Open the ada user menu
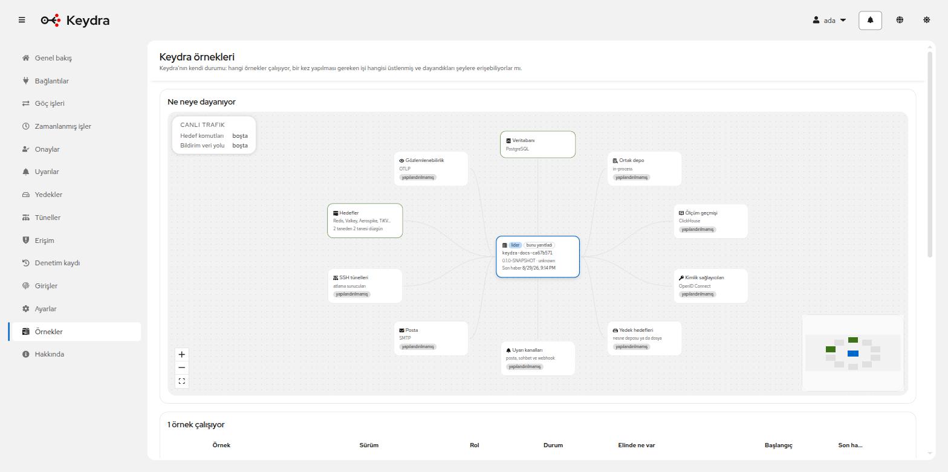 [x=829, y=20]
